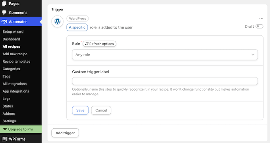Toggle the Draft trigger switch on

259,26
